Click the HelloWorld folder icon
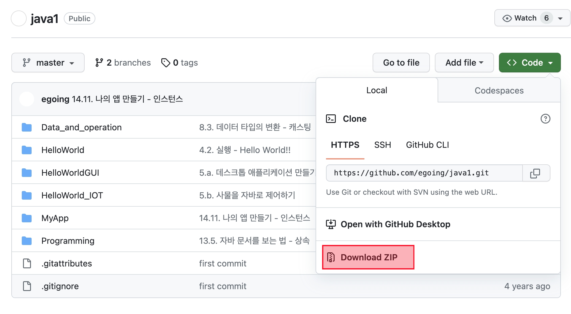The image size is (571, 314). tap(27, 150)
